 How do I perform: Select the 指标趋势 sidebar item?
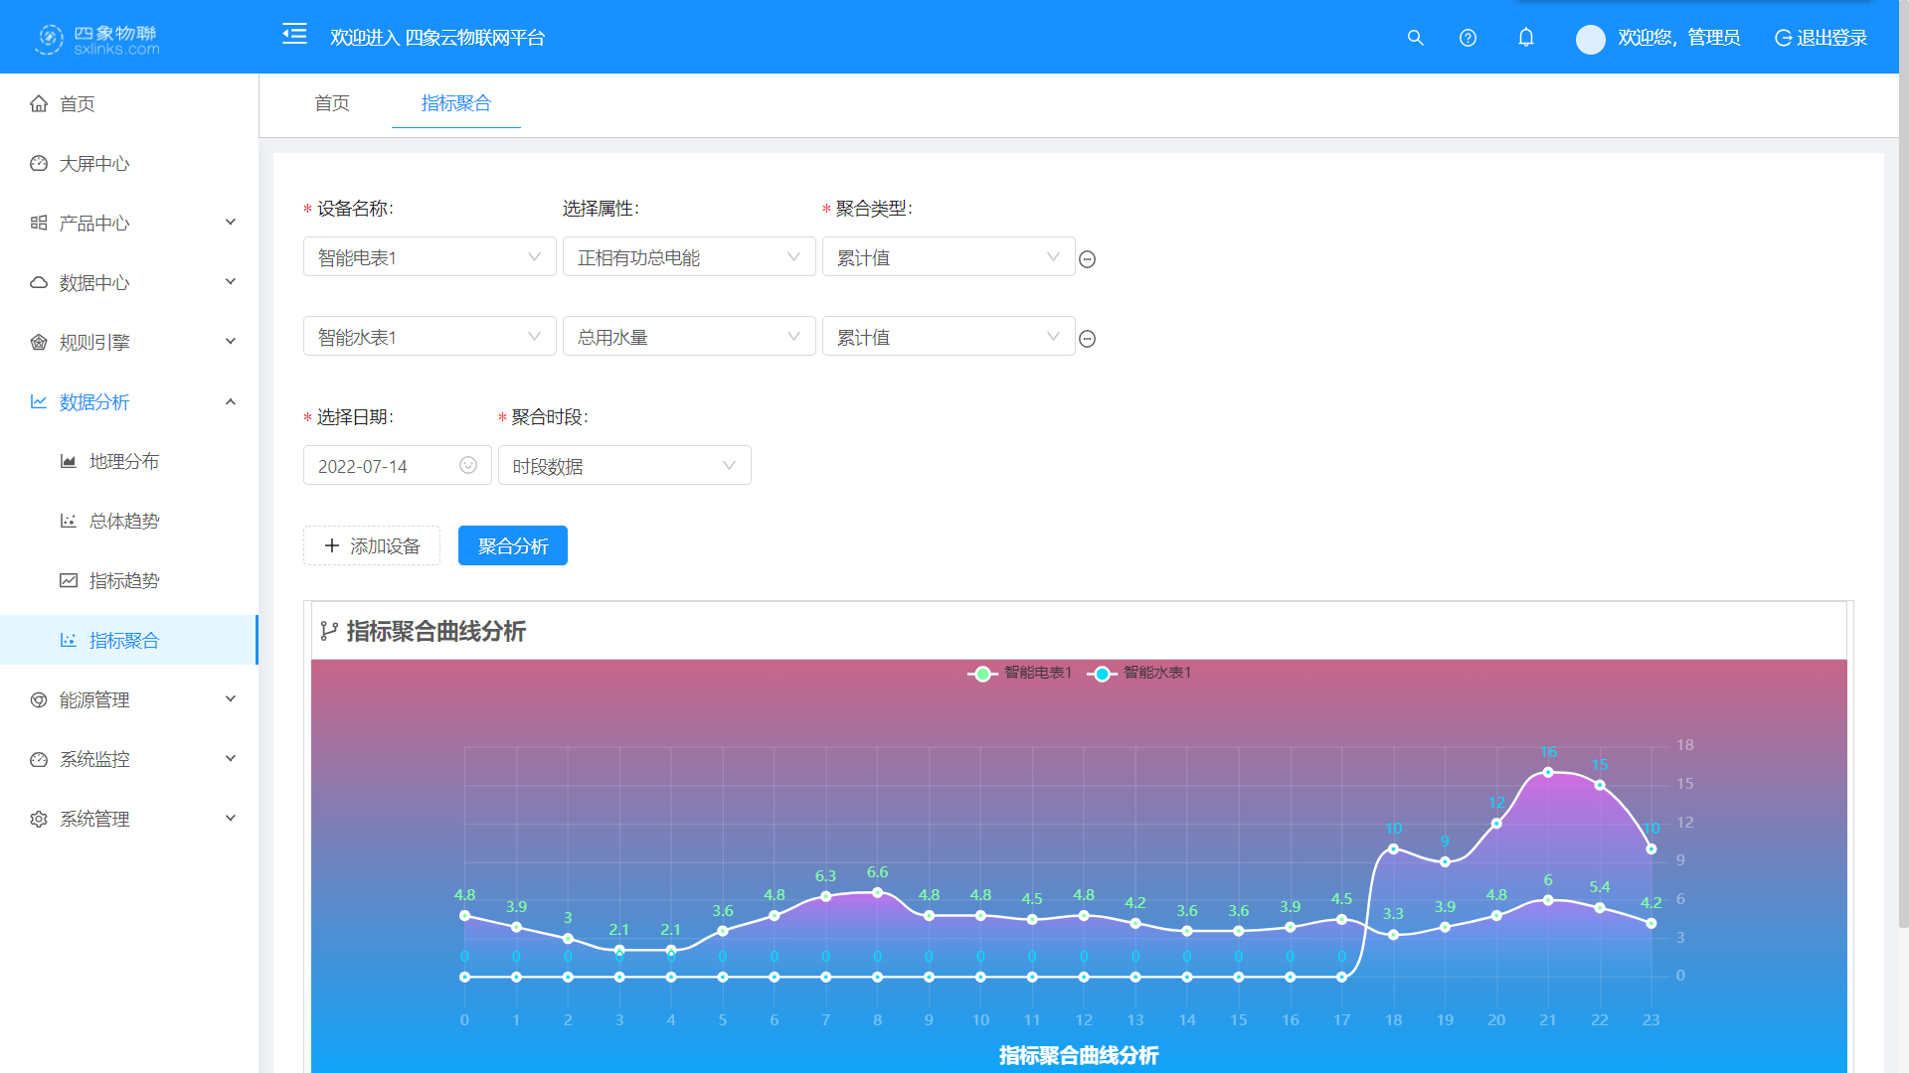pyautogui.click(x=125, y=580)
